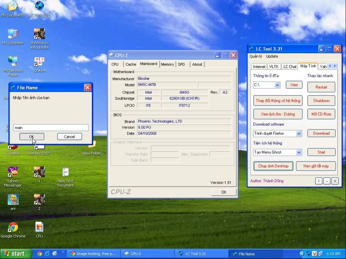Open My Documents desktop icon
The image size is (346, 259).
tap(13, 9)
